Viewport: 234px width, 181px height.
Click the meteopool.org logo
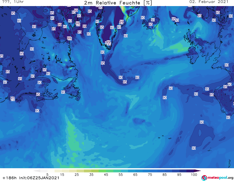(217, 178)
